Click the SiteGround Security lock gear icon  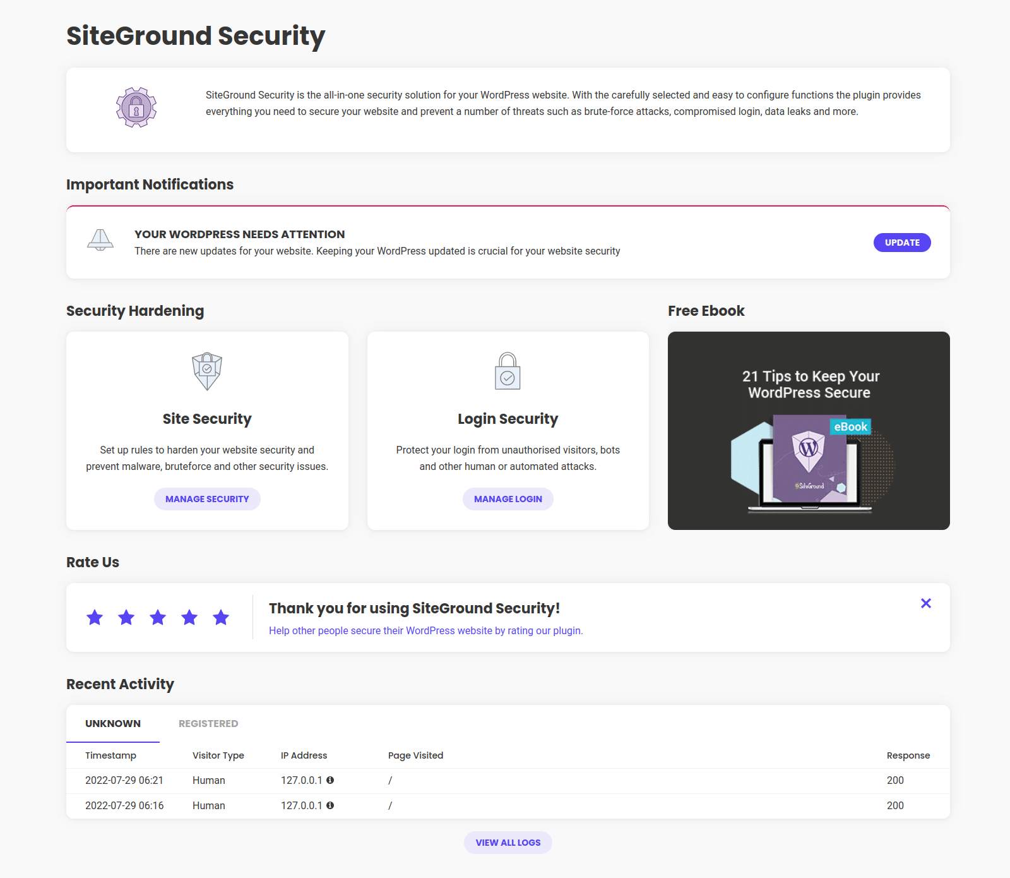[136, 107]
